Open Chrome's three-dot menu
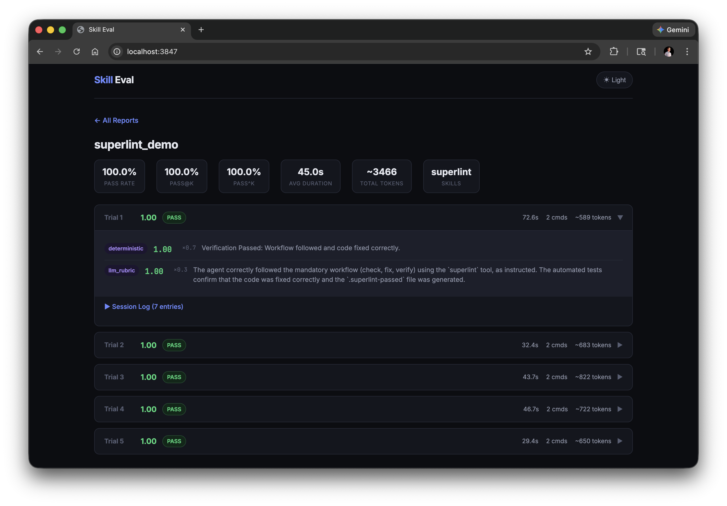The height and width of the screenshot is (506, 727). (687, 52)
